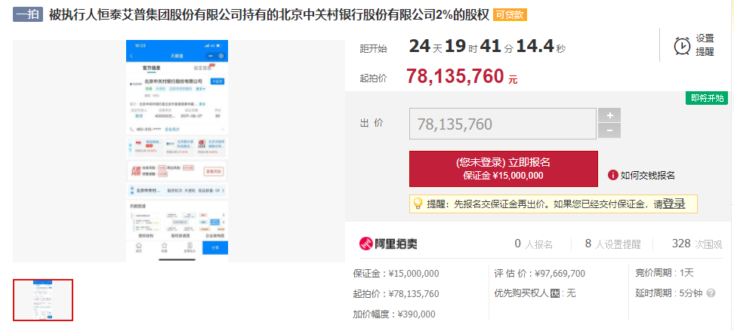Click the auction title text
Image resolution: width=734 pixels, height=331 pixels.
point(269,15)
